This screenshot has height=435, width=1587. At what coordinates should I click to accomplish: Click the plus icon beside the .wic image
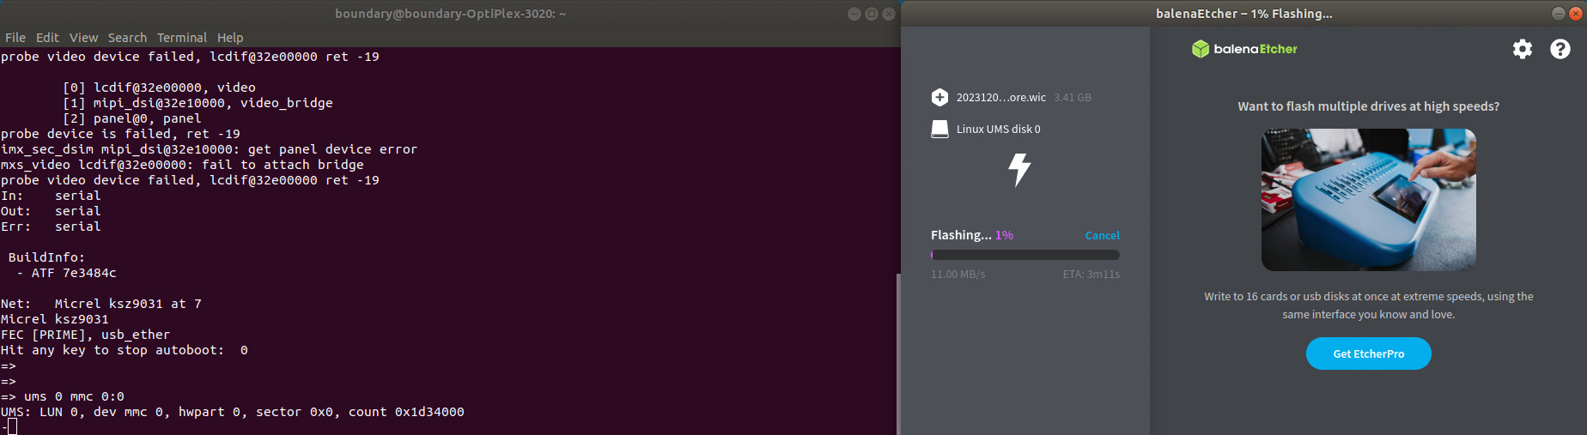point(939,97)
